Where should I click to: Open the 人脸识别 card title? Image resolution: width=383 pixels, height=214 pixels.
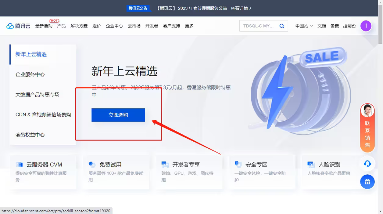[x=329, y=165]
